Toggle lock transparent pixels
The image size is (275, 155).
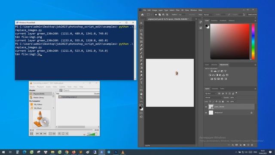(210, 102)
